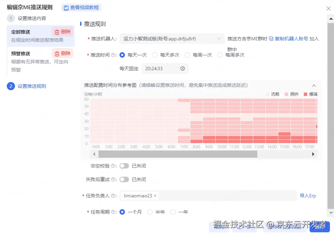Click the clock icon in the time picker
Screen dimensions: 334x236
[x=183, y=68]
